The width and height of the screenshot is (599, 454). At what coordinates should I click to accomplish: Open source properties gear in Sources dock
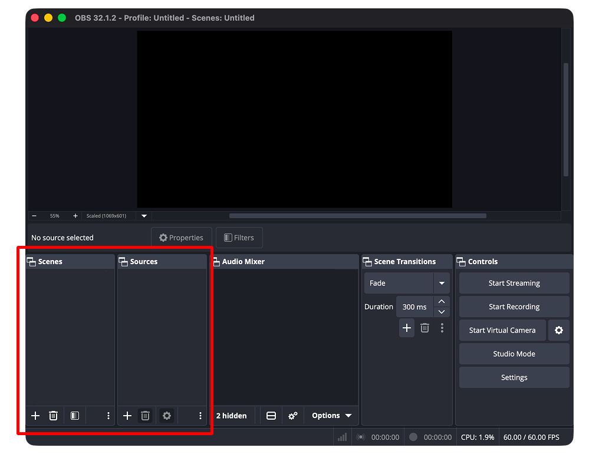tap(167, 416)
